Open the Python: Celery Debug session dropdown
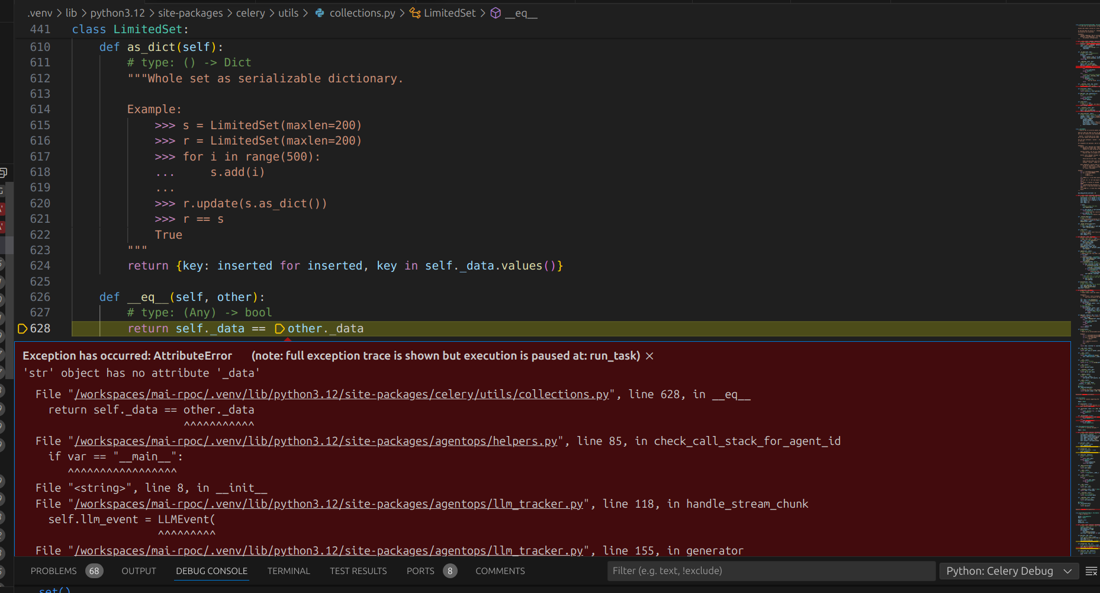 [1009, 571]
